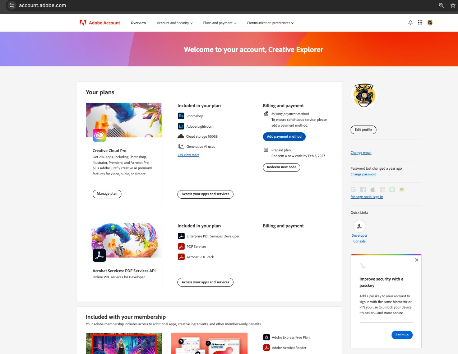
Task: Click the Prepaid plan calendar icon
Action: 266,150
